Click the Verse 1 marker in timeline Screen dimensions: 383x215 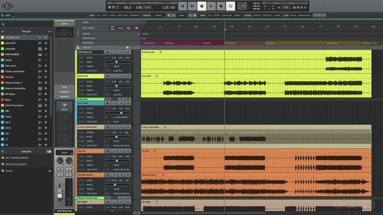click(206, 43)
